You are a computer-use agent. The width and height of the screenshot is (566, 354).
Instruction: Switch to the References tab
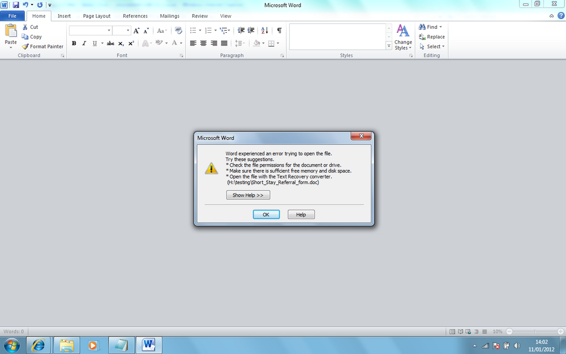(x=135, y=16)
